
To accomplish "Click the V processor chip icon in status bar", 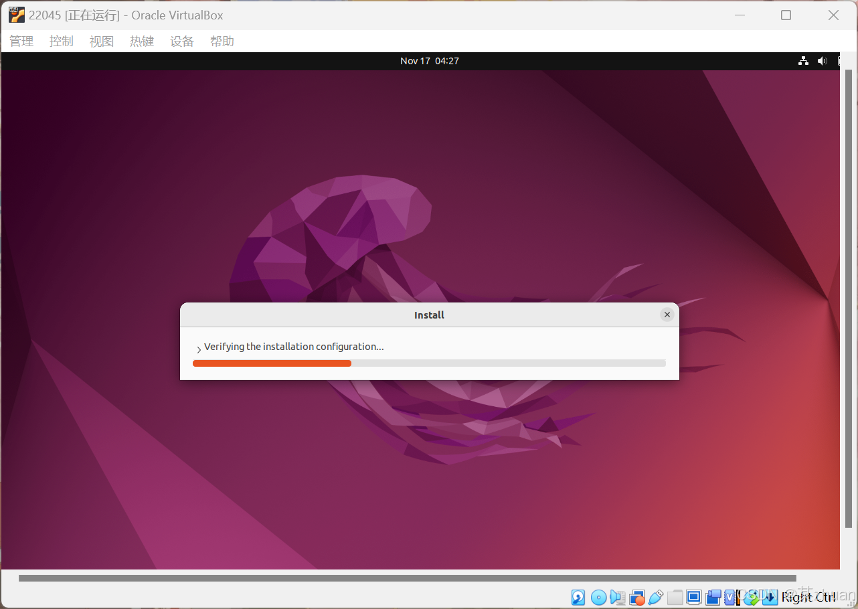I will click(x=730, y=597).
